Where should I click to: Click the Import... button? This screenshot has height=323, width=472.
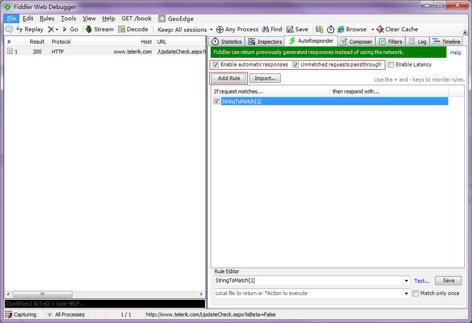pos(265,78)
